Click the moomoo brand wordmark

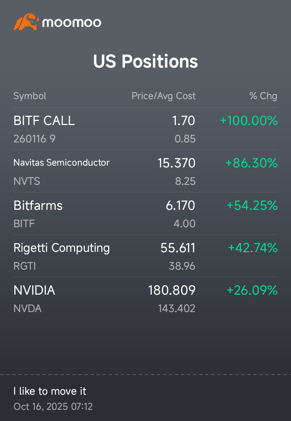72,23
